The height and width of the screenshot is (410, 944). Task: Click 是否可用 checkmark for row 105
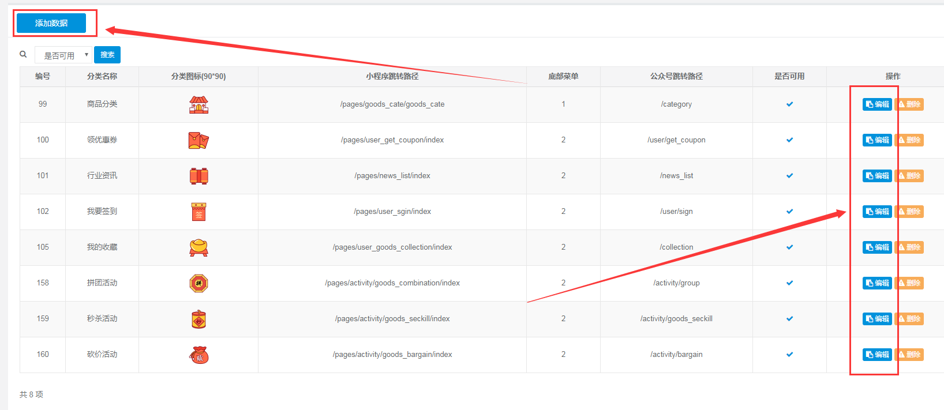789,247
